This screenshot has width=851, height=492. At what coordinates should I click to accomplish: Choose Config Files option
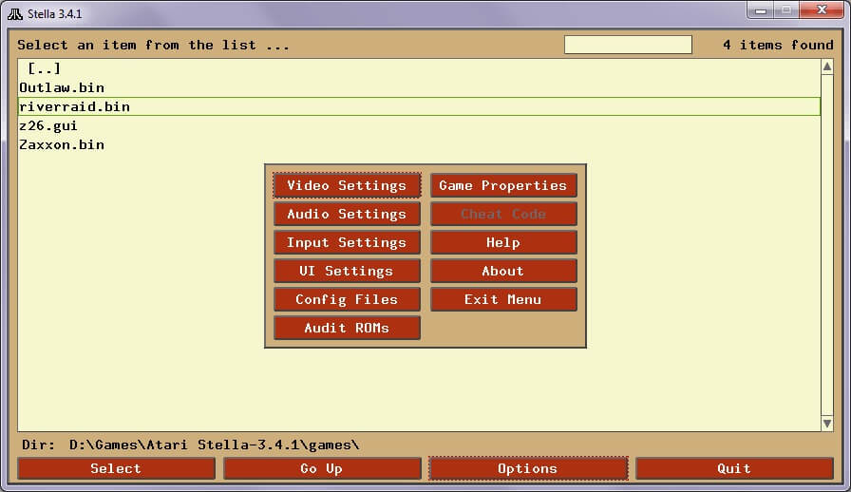(347, 299)
